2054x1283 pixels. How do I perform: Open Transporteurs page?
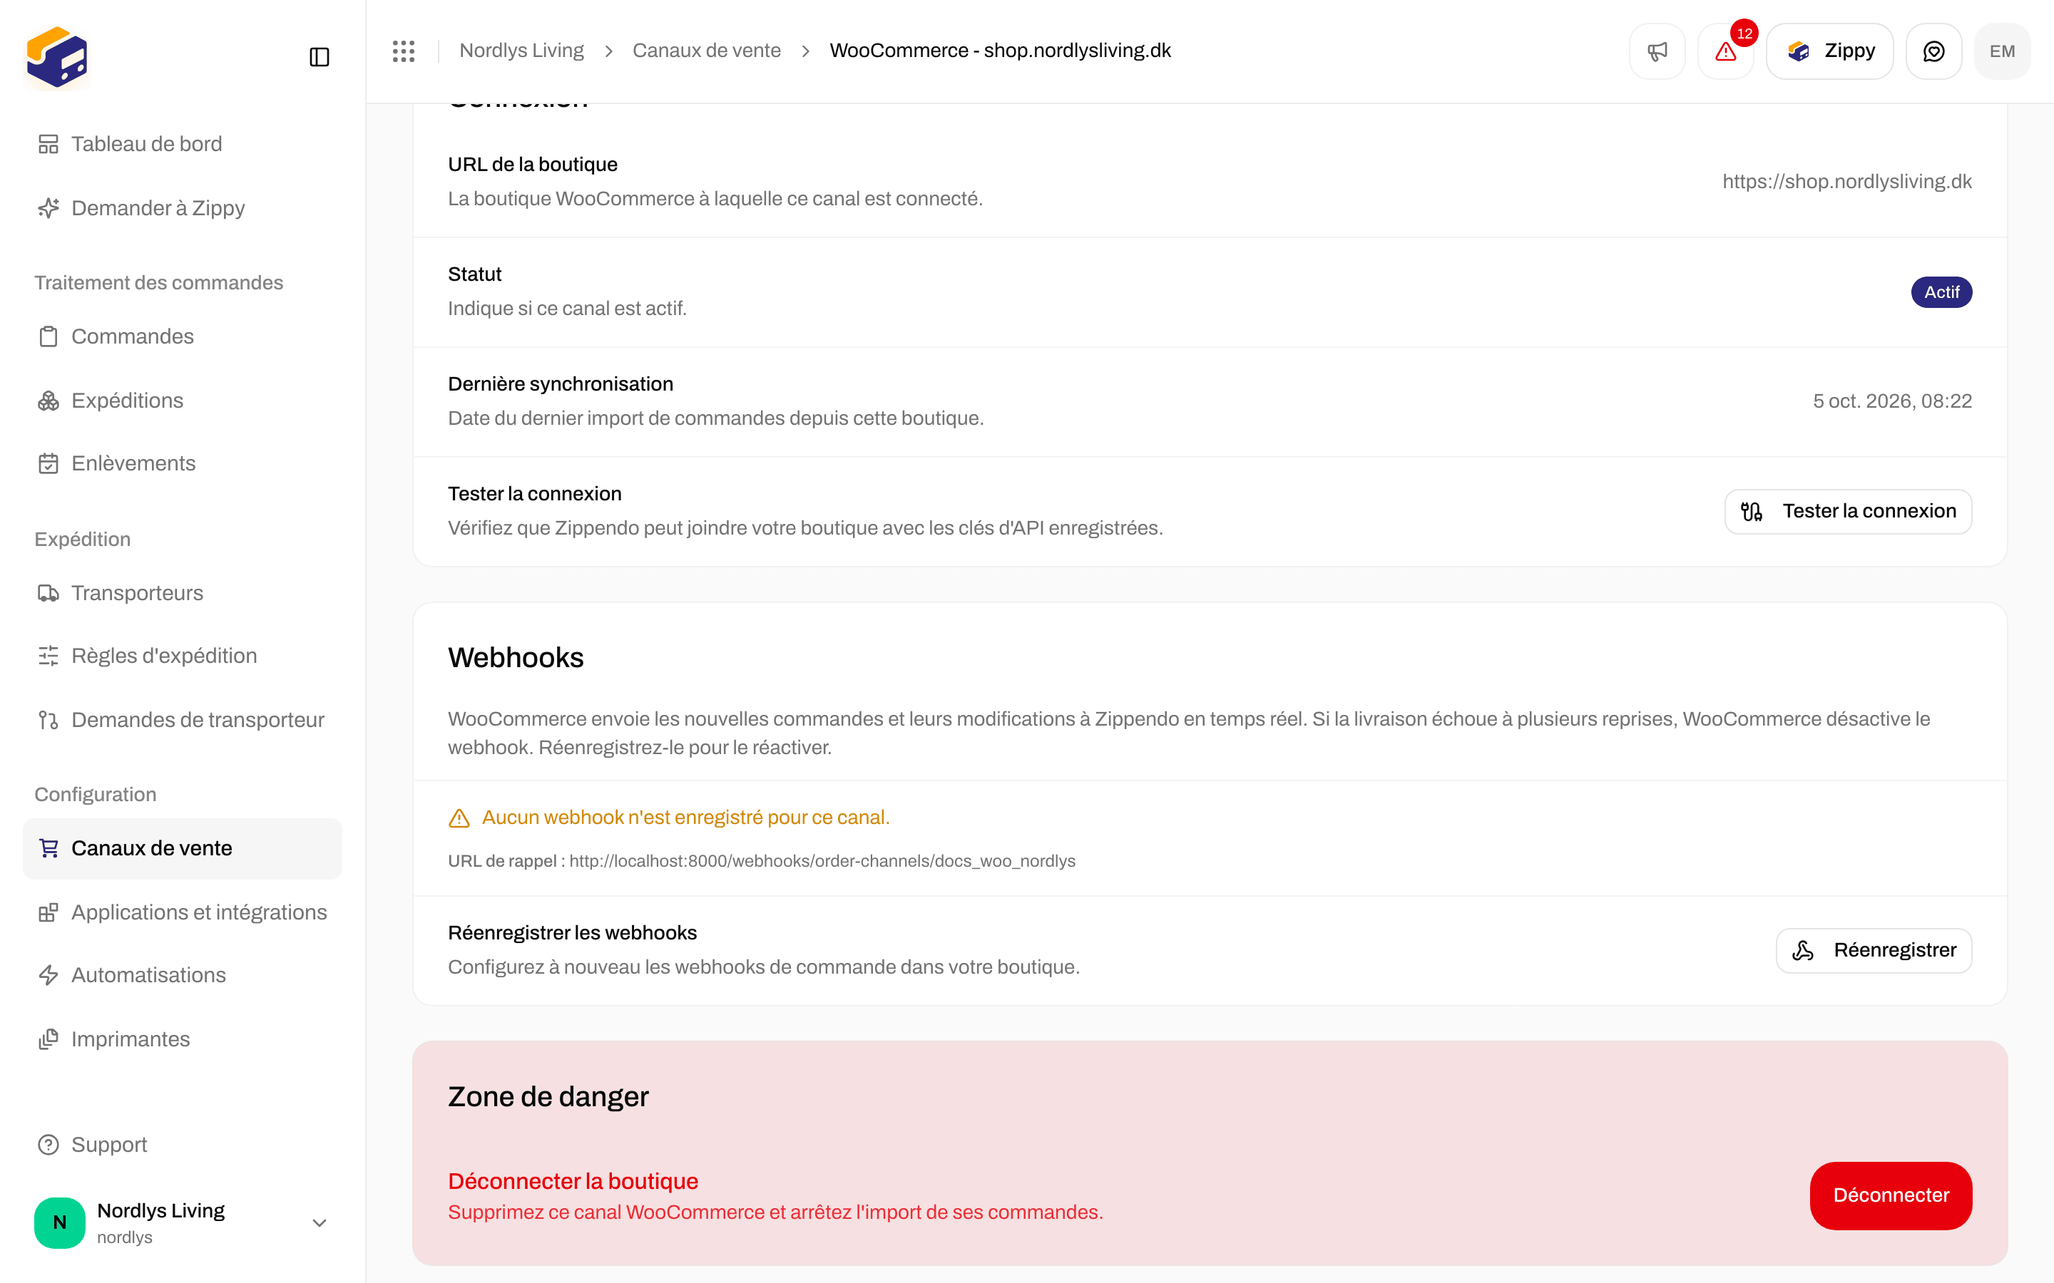tap(183, 593)
